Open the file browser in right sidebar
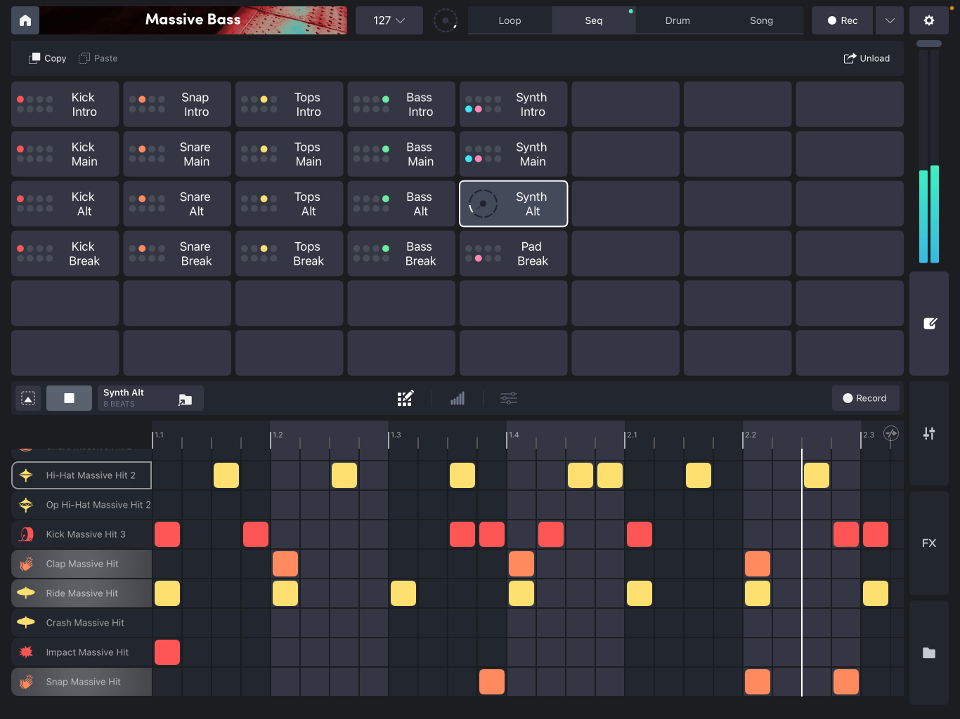This screenshot has width=960, height=719. (x=929, y=653)
